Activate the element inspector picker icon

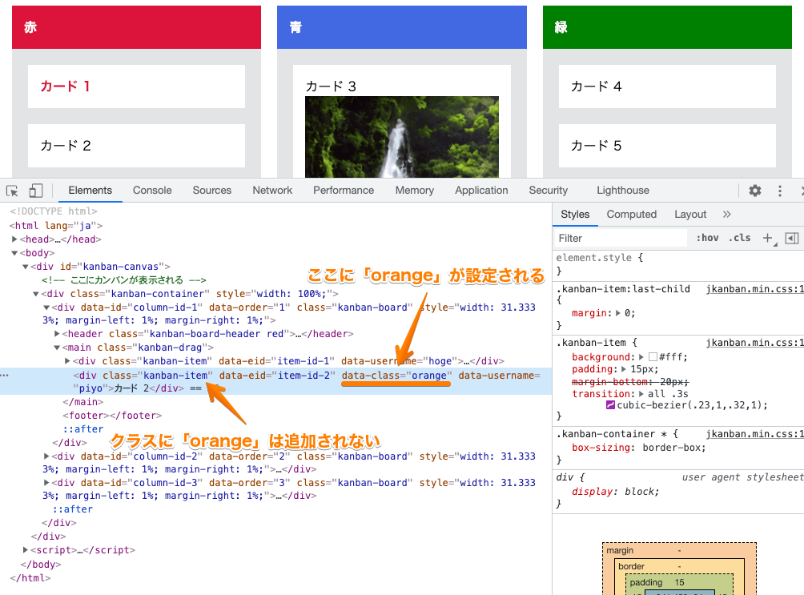pos(12,191)
